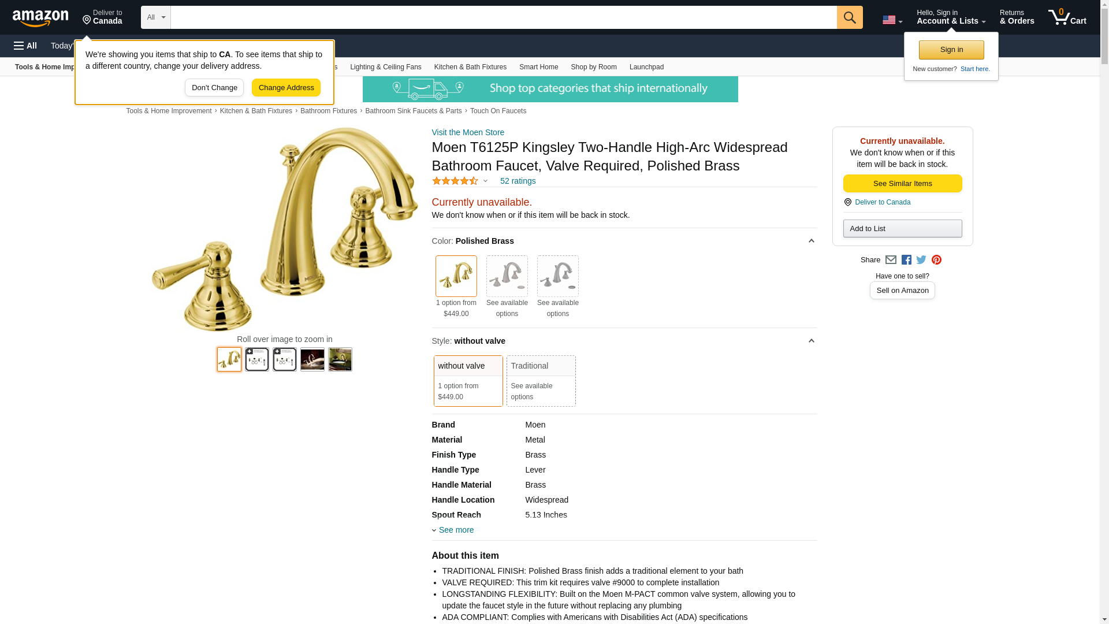
Task: Open the All hamburger menu
Action: tap(25, 46)
